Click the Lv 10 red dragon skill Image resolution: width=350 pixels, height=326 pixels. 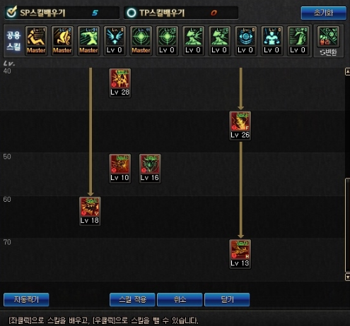click(x=120, y=169)
